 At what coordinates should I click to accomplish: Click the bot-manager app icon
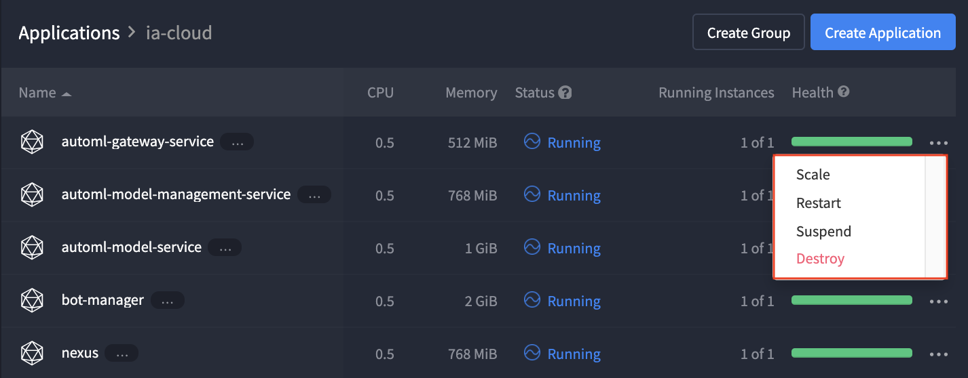(32, 300)
